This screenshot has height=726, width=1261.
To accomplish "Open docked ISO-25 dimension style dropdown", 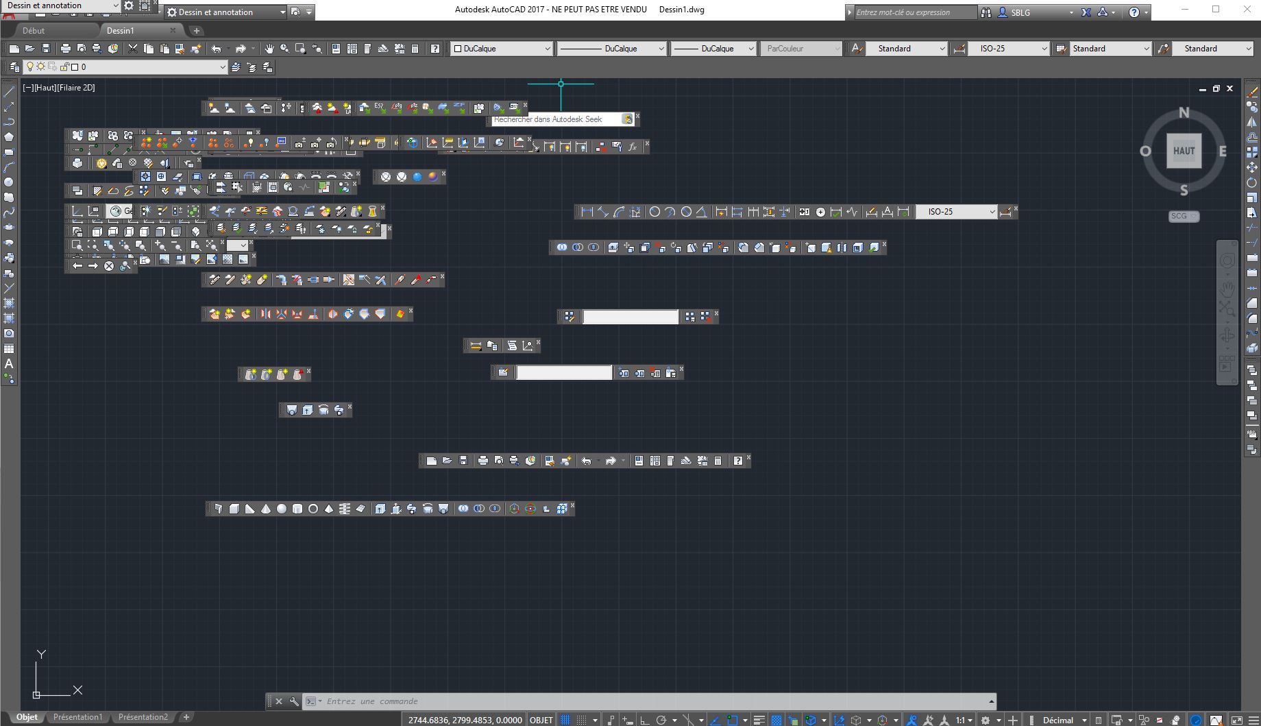I will pos(1009,49).
